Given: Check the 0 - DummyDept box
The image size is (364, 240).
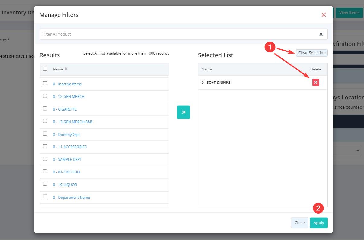Looking at the screenshot, I should coord(45,134).
